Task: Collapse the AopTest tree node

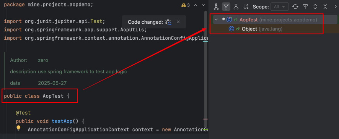Action: (216, 19)
